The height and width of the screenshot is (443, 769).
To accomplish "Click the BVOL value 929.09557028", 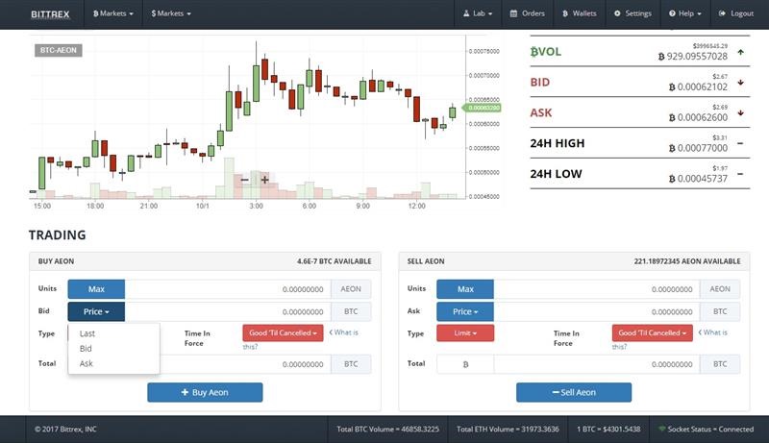I will (693, 57).
